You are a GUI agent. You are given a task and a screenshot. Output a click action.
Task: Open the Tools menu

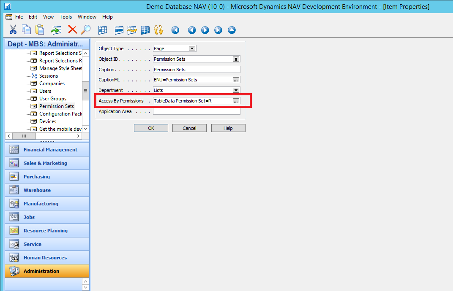tap(65, 17)
